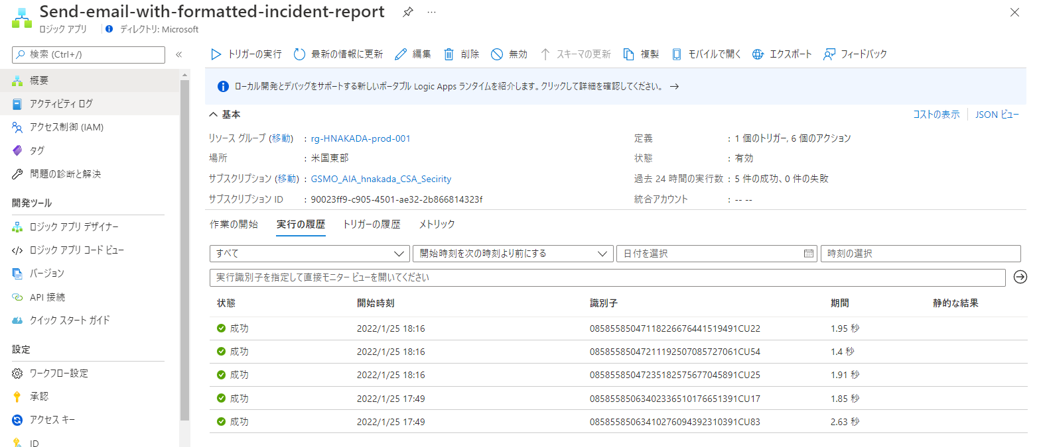This screenshot has height=447, width=1041.
Task: Click the 状態 column header
Action: (x=226, y=303)
